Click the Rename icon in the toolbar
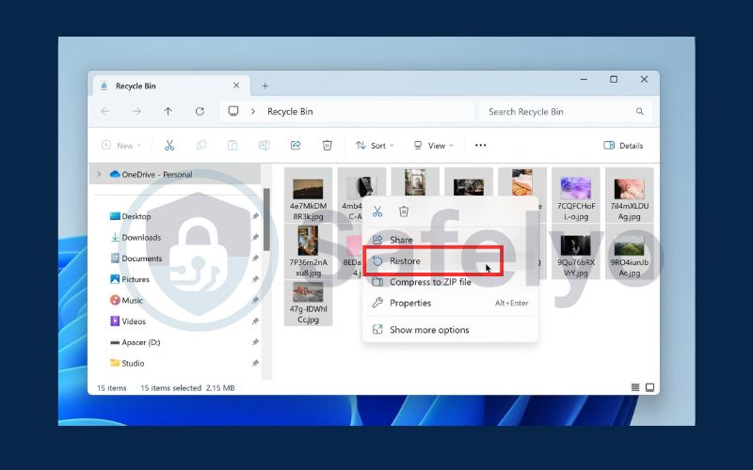 264,146
